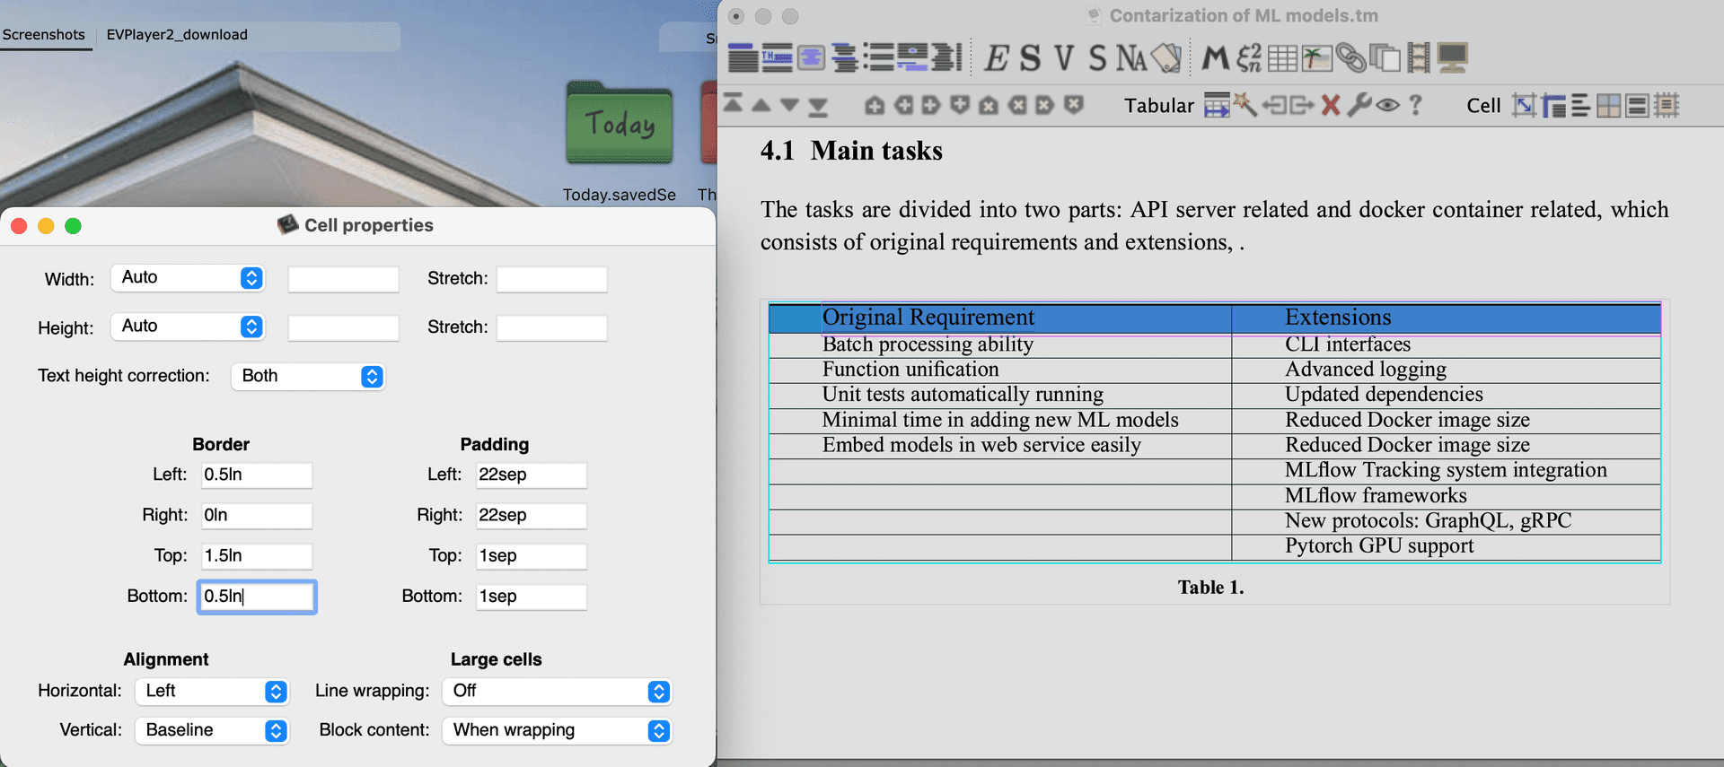Open the Line wrapping Off dropdown
This screenshot has width=1724, height=767.
(x=558, y=692)
